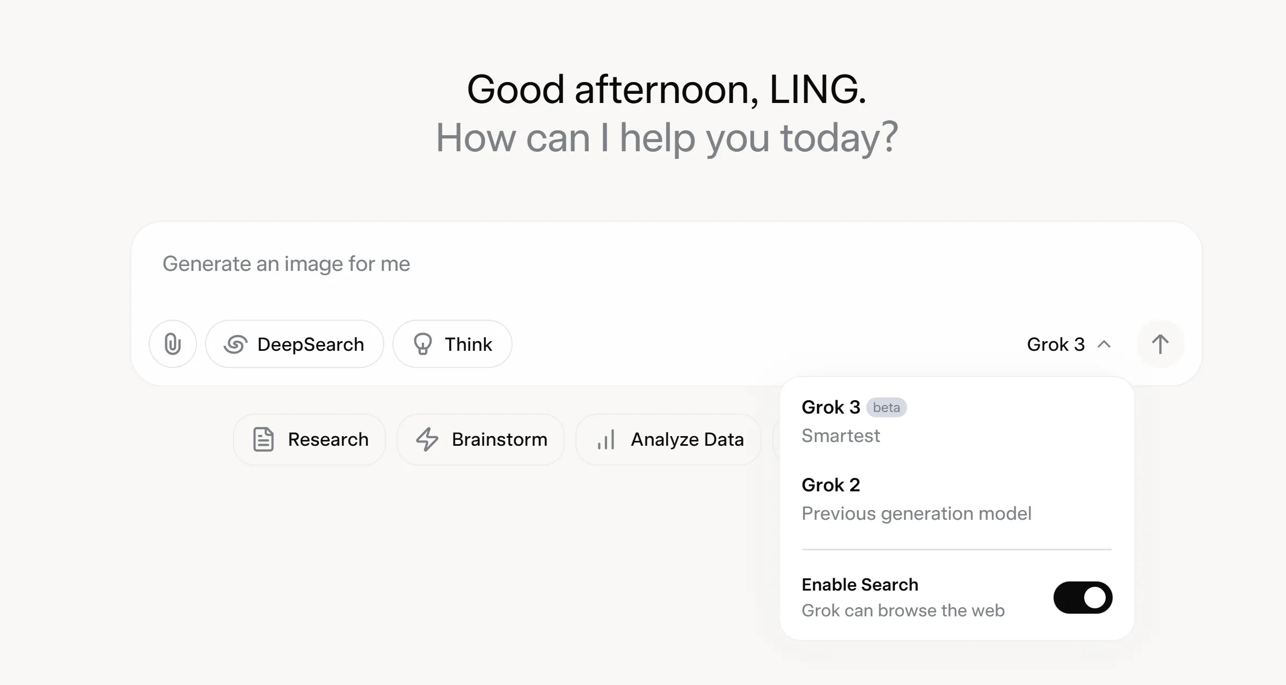The image size is (1286, 685).
Task: Click the Think lightbulb icon
Action: (422, 344)
